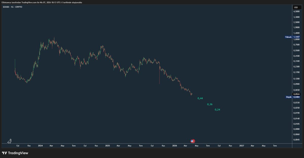304x158 pixels.
Task: Click the 0,7500 price axis label
Action: (297, 45)
